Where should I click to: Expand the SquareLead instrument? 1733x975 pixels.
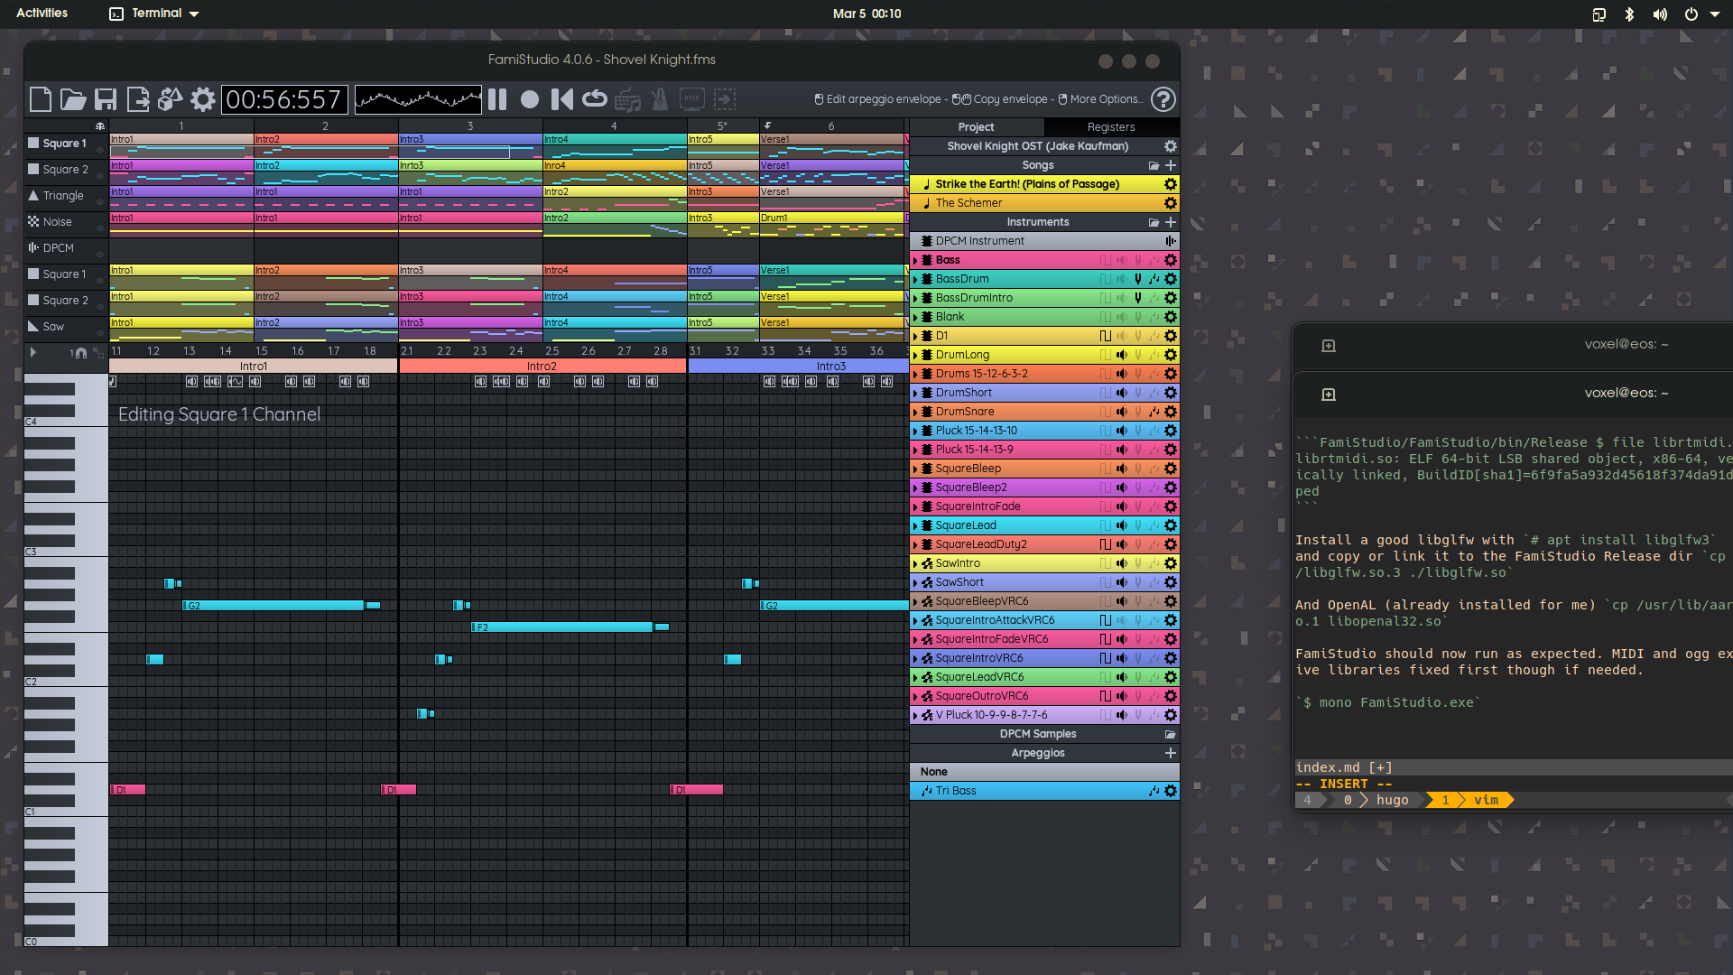click(915, 525)
